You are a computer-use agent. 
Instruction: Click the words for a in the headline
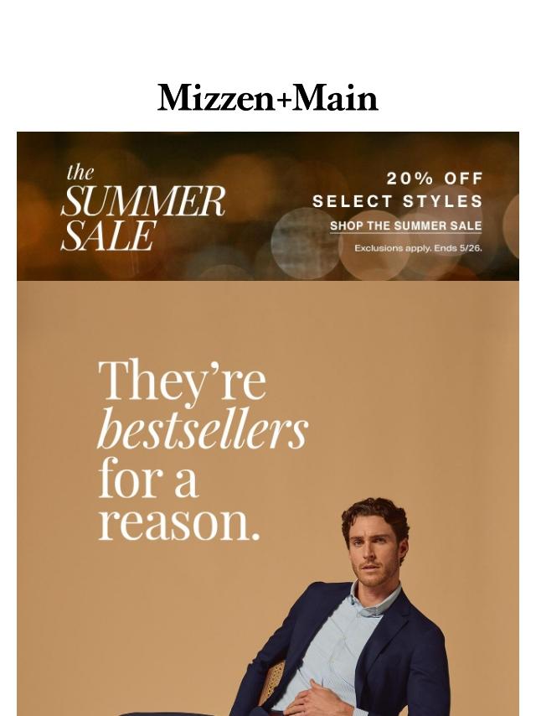(148, 478)
